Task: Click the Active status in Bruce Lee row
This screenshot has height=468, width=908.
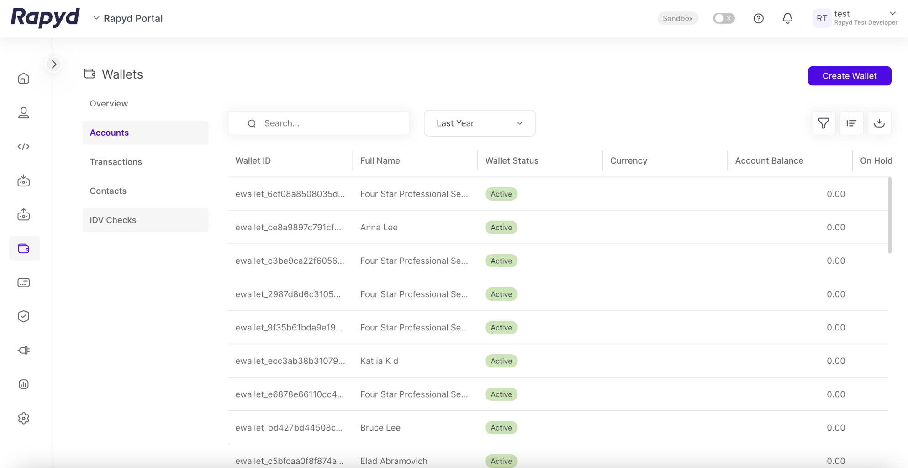Action: pyautogui.click(x=501, y=428)
